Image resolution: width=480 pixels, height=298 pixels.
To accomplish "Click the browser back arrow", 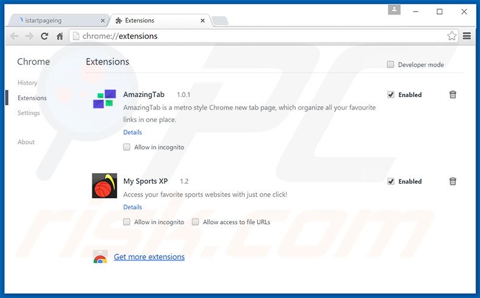I will click(15, 36).
